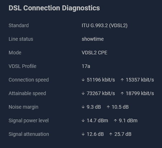The height and width of the screenshot is (148, 162).
Task: Click the Signal attenuation label
Action: pyautogui.click(x=29, y=134)
